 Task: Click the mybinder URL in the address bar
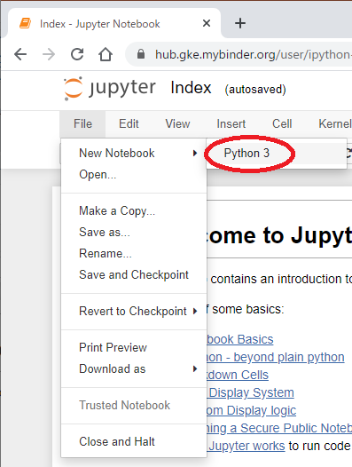254,54
